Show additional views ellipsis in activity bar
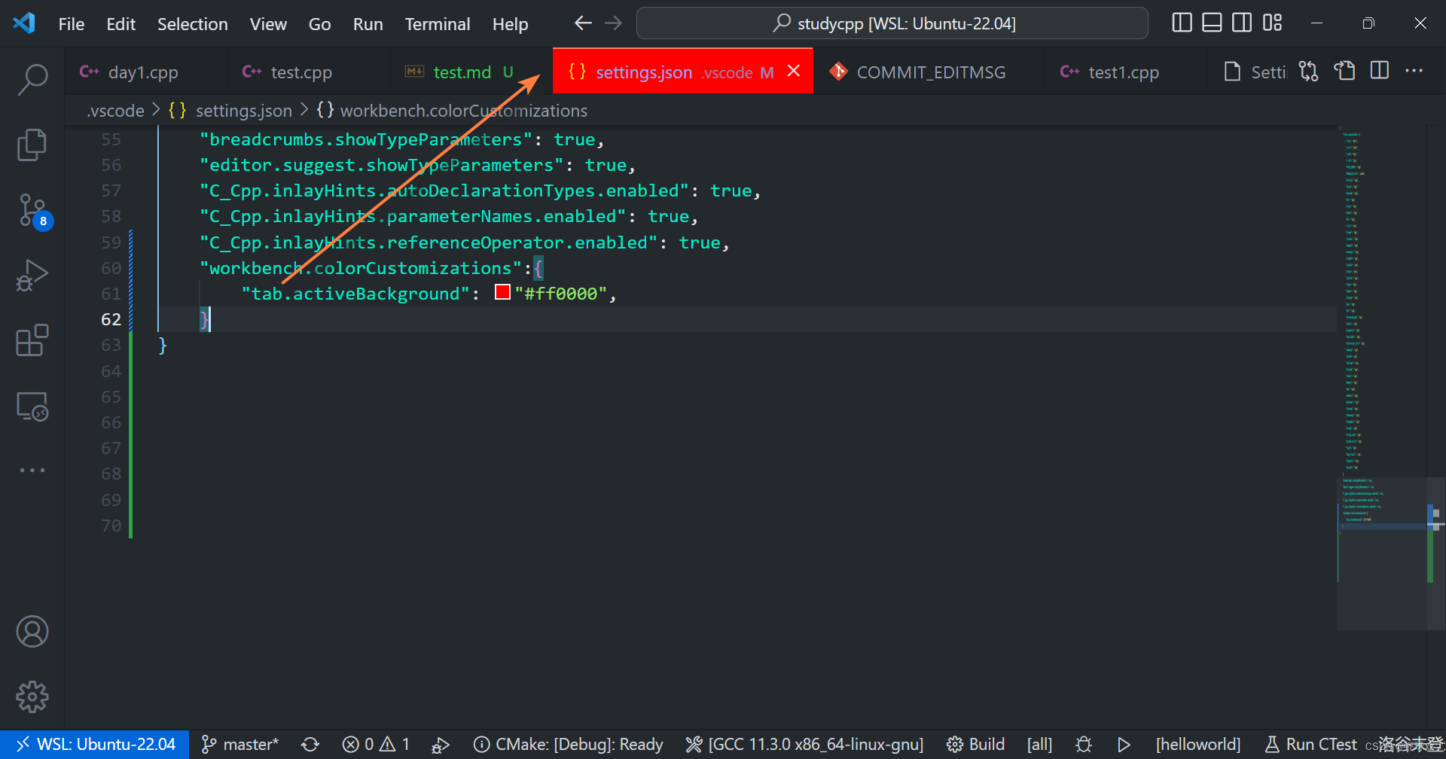This screenshot has height=759, width=1446. coord(32,470)
